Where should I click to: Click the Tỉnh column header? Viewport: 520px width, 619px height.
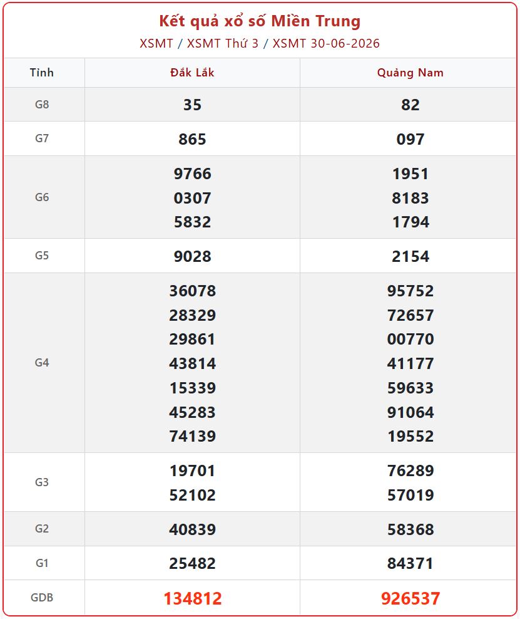(42, 73)
